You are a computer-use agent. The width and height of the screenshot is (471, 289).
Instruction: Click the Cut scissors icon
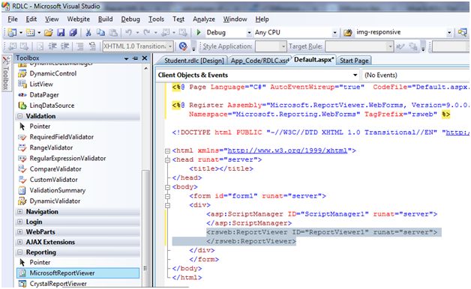[88, 32]
